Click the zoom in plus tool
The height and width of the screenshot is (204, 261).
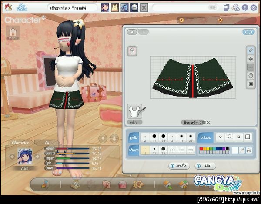click(251, 59)
